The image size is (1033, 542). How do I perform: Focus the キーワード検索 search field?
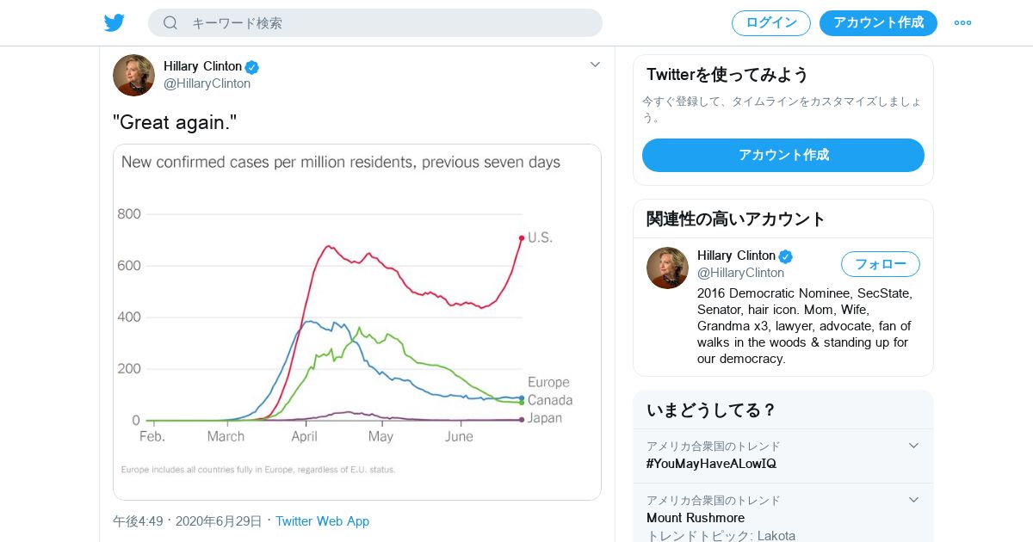387,23
